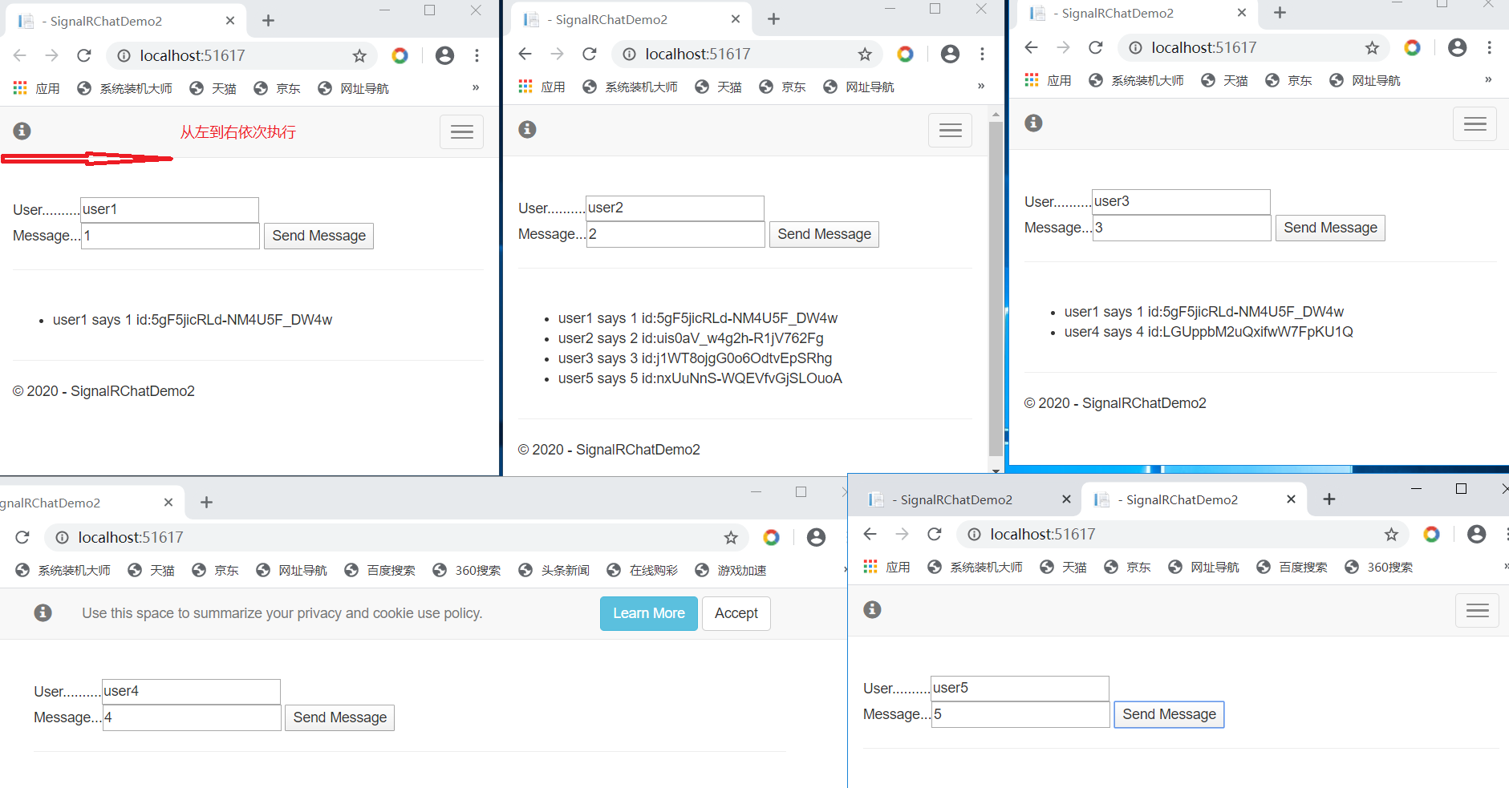Click the User field containing user1
This screenshot has height=788, width=1509.
[169, 209]
